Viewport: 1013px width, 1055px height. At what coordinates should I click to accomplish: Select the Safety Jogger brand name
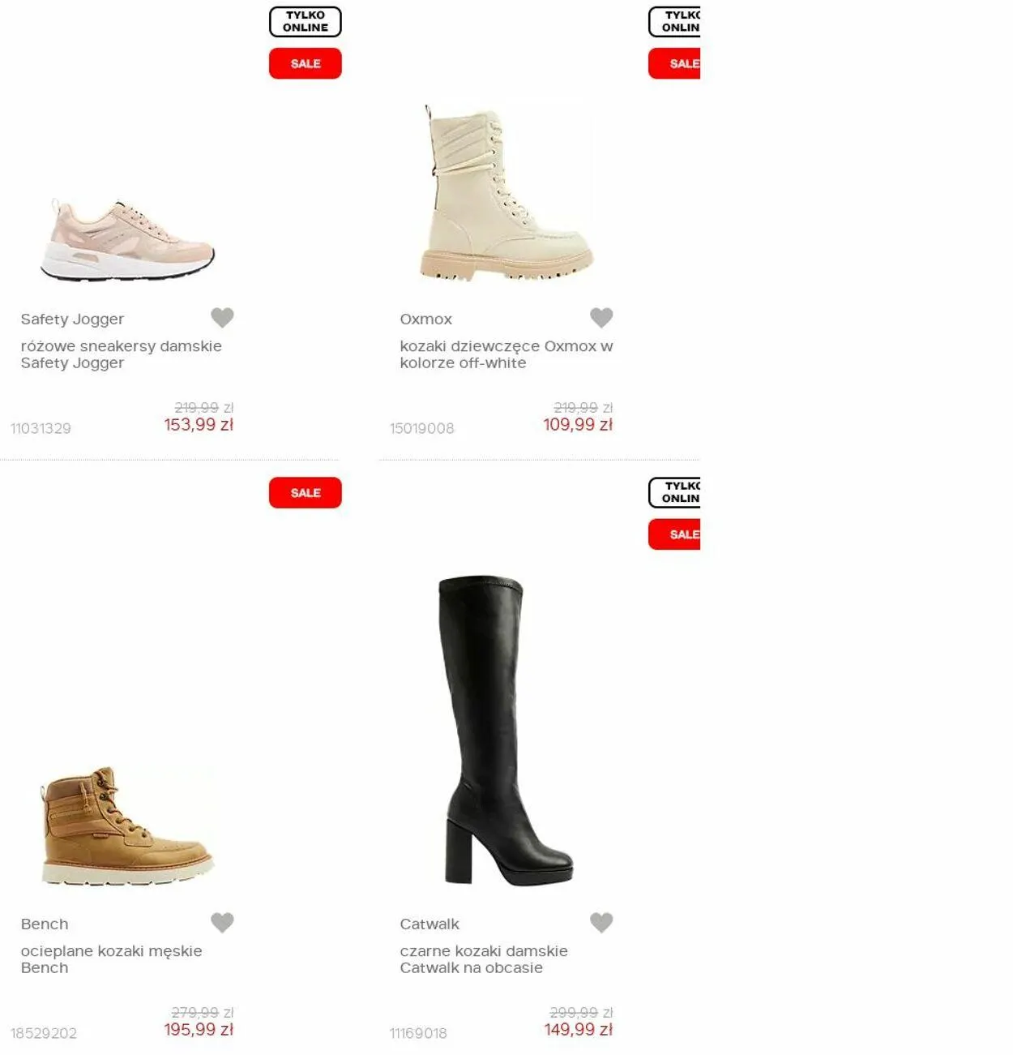point(72,320)
